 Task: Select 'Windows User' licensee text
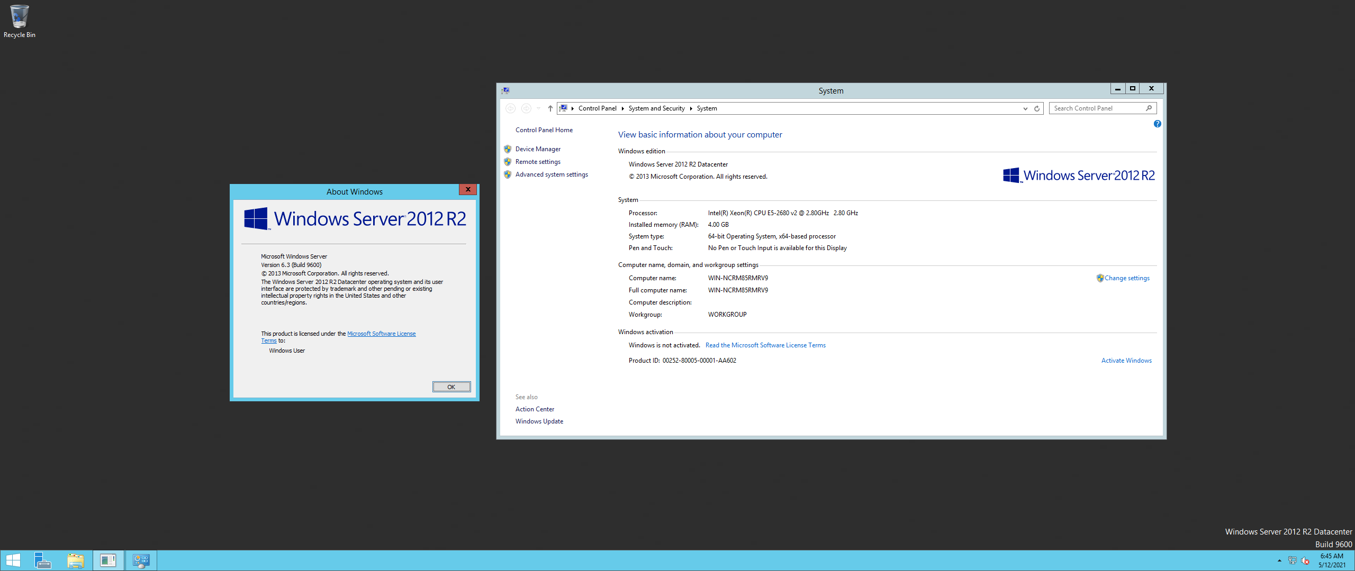[287, 351]
